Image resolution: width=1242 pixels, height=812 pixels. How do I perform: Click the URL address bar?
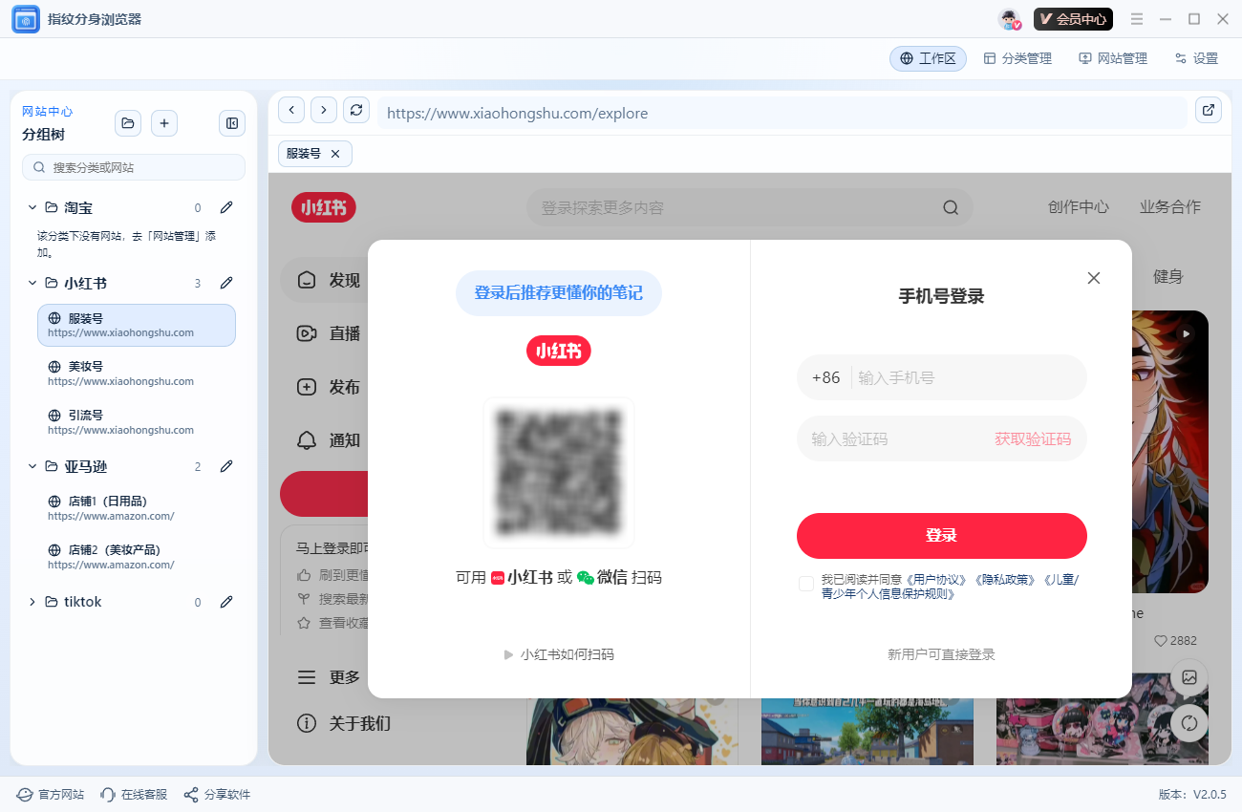coord(782,113)
